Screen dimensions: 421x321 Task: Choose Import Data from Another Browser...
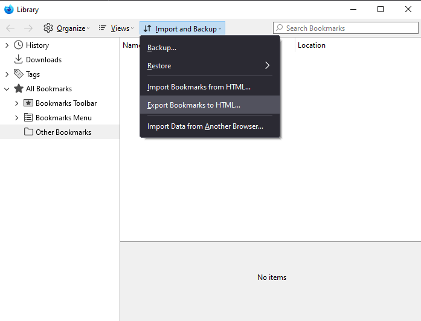click(x=210, y=126)
